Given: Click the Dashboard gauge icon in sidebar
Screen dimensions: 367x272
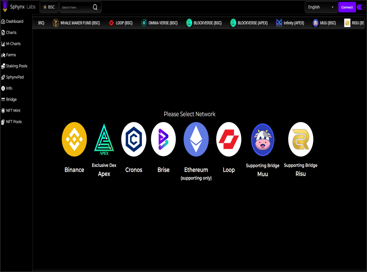Looking at the screenshot, I should point(3,21).
